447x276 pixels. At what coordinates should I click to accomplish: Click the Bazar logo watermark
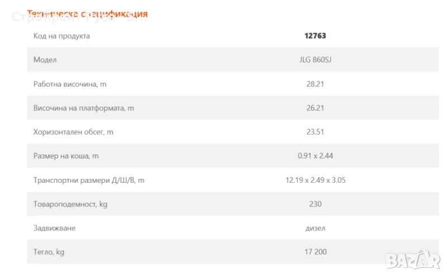click(415, 259)
